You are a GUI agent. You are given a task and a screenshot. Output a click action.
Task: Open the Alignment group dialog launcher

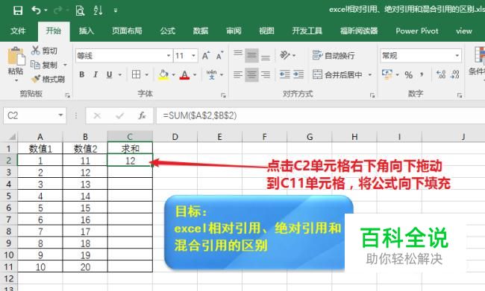tap(372, 96)
